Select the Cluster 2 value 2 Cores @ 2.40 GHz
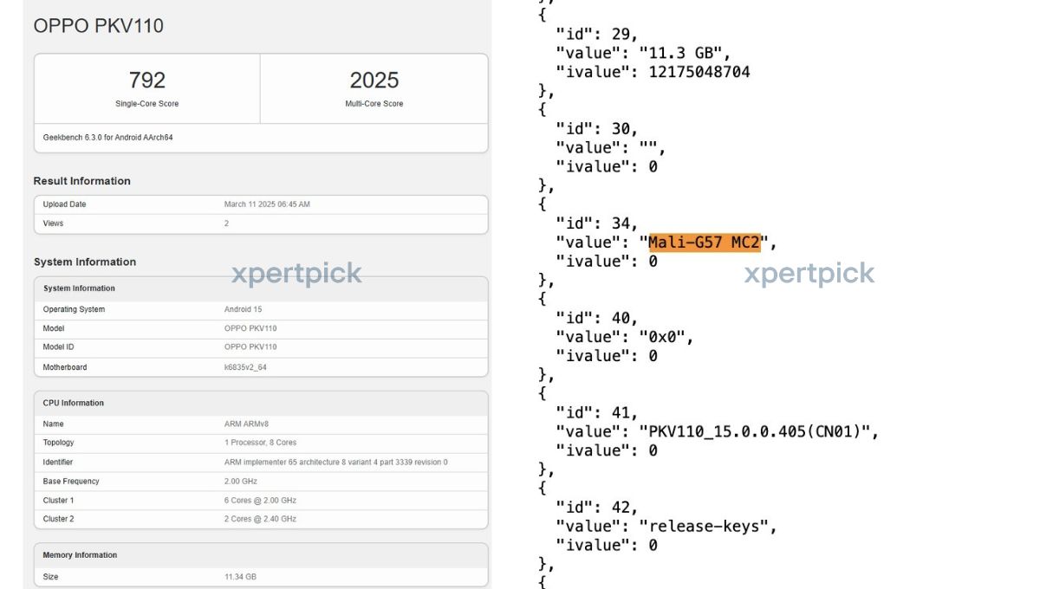 [260, 519]
